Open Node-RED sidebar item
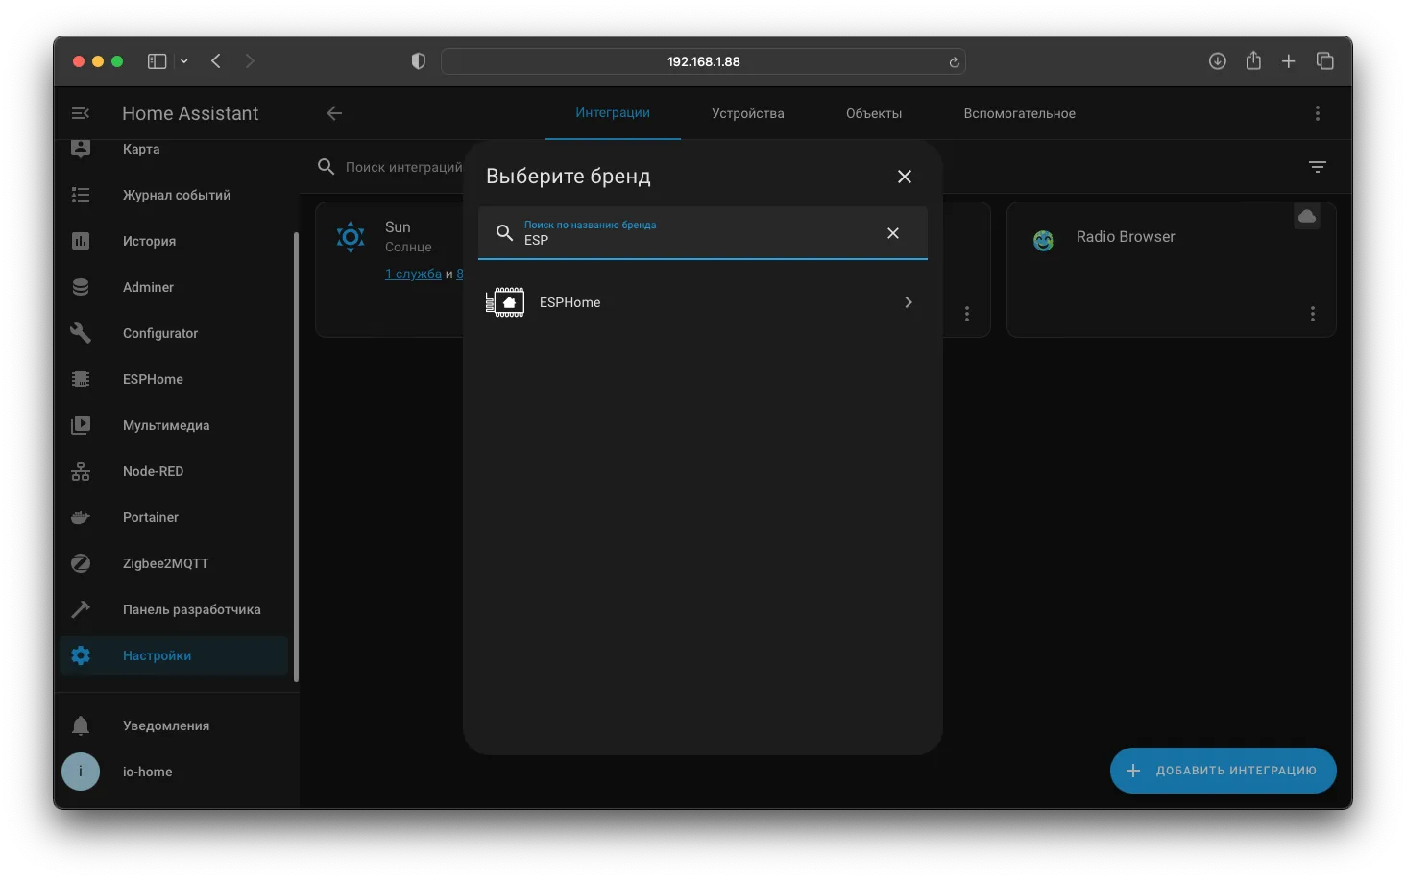This screenshot has height=880, width=1406. pos(173,471)
